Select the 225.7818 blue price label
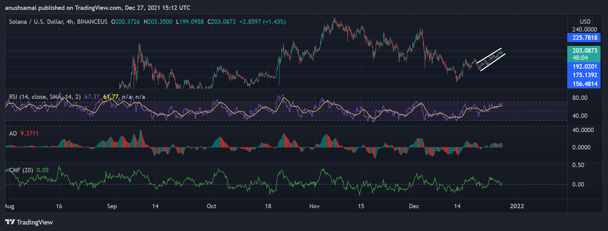The height and width of the screenshot is (231, 608). tap(584, 38)
